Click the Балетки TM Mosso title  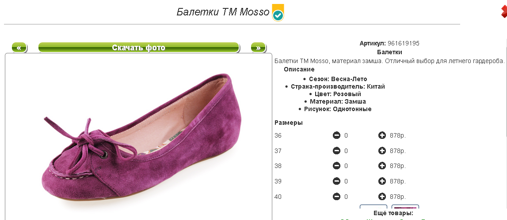point(223,12)
